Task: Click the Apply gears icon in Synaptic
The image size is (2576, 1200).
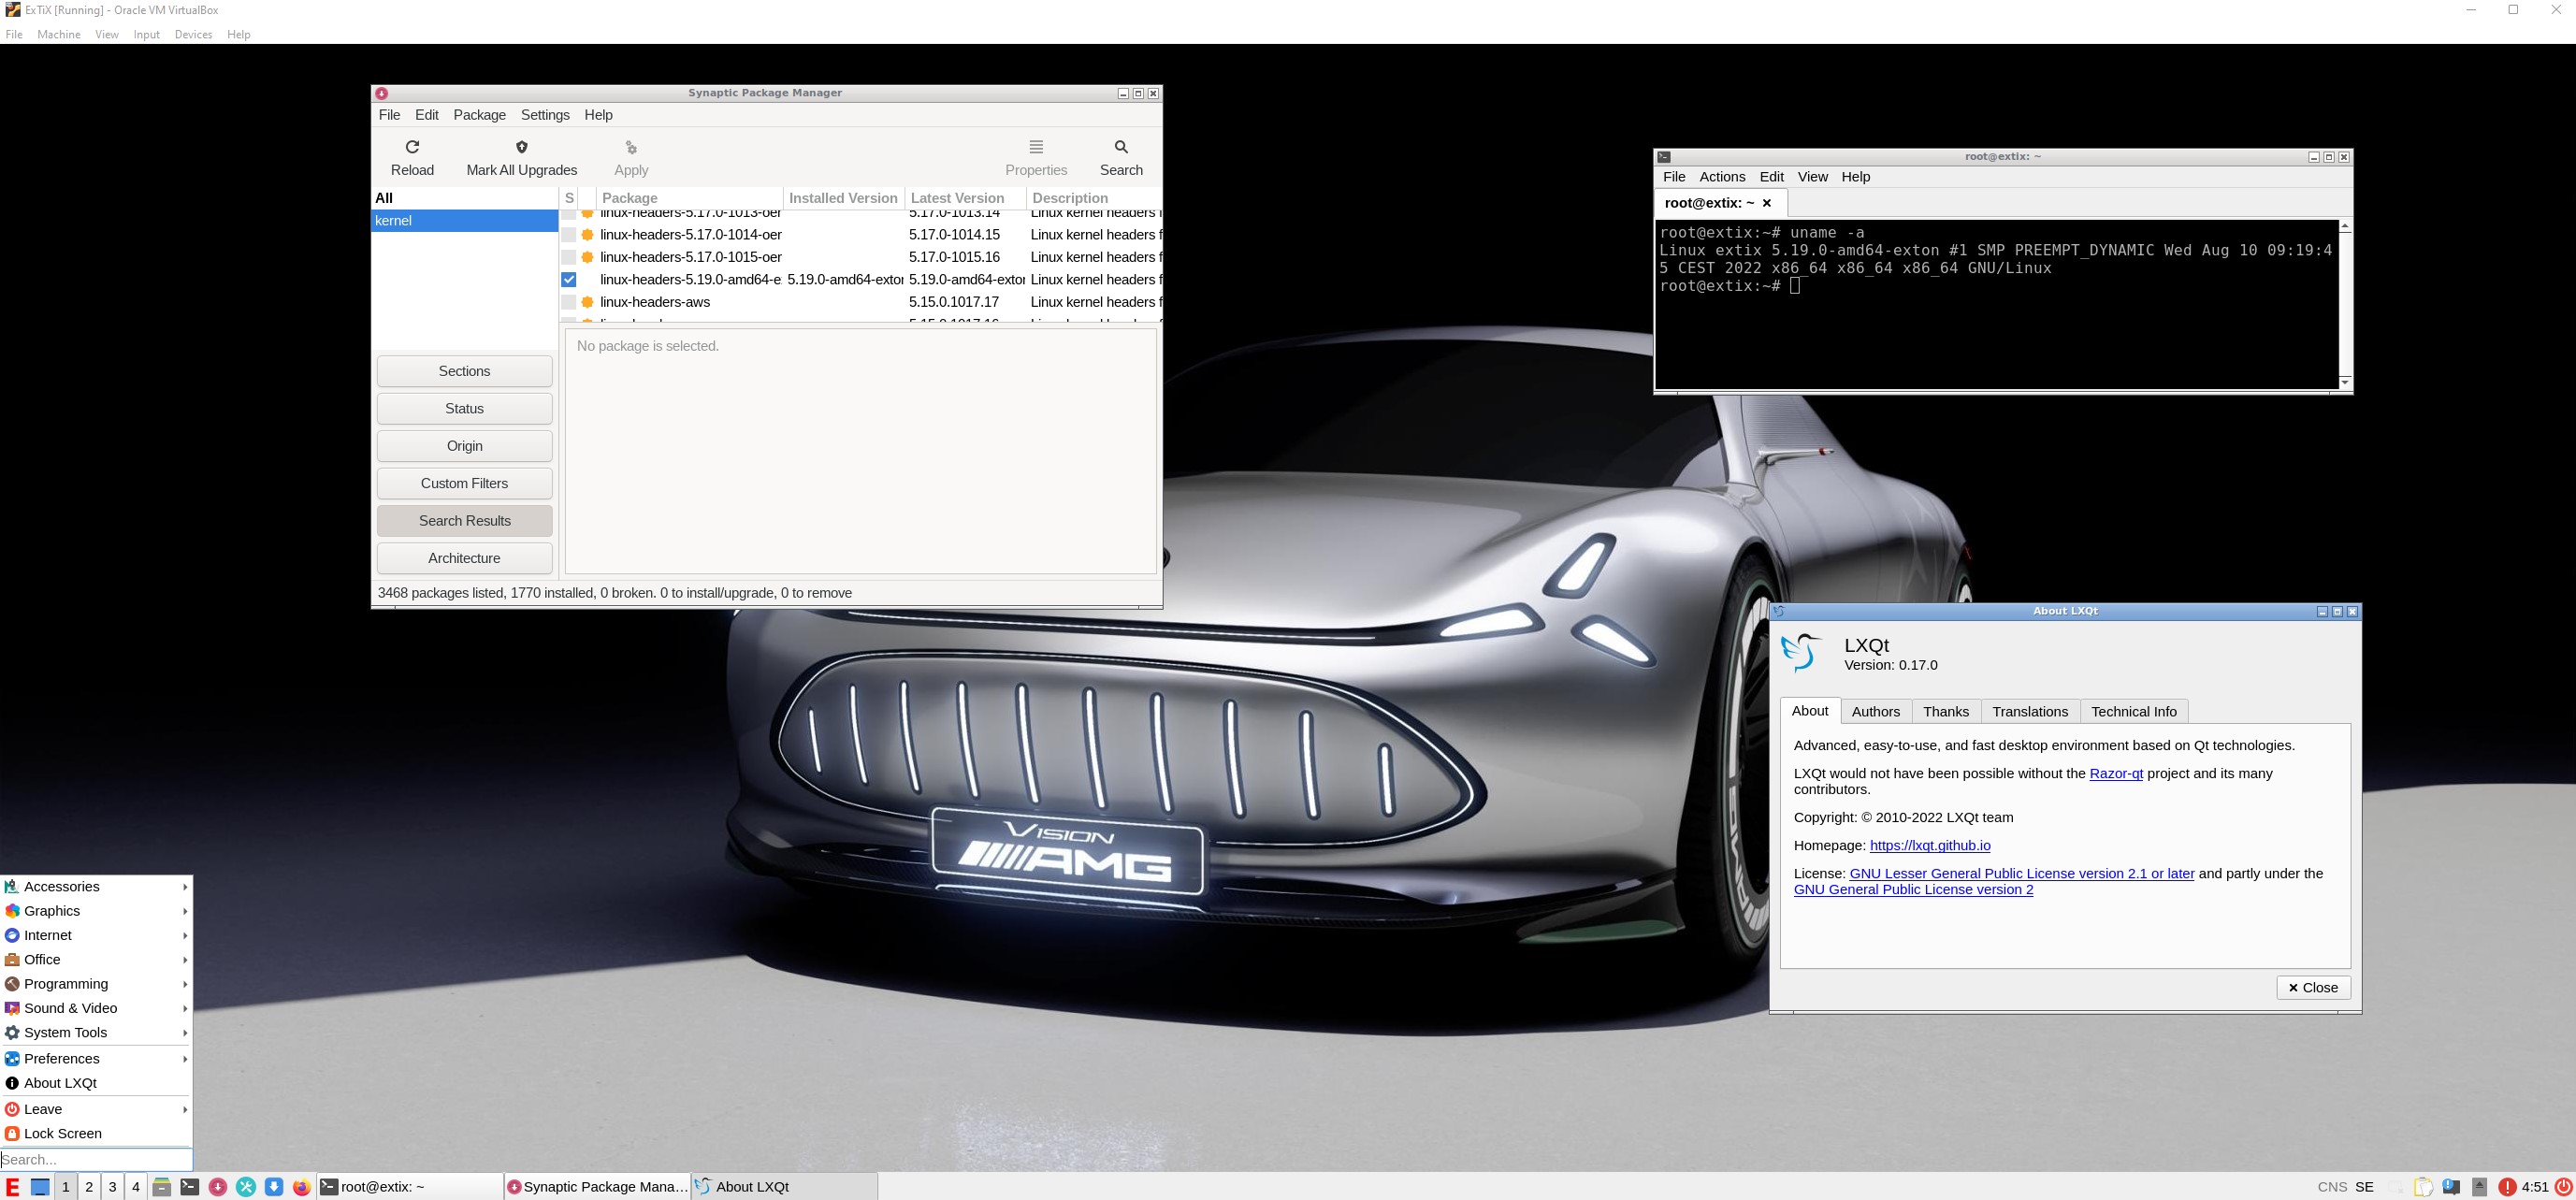Action: [x=631, y=148]
